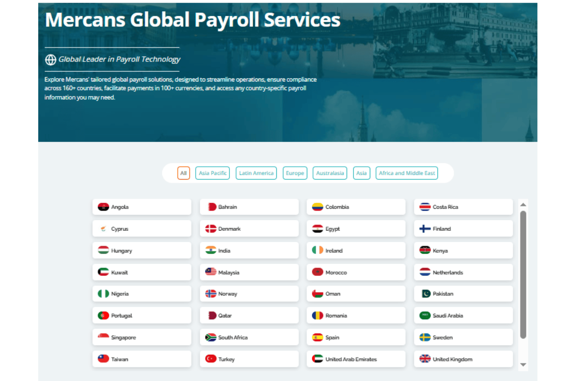Click the Angola flag icon
The height and width of the screenshot is (381, 572).
click(x=103, y=207)
